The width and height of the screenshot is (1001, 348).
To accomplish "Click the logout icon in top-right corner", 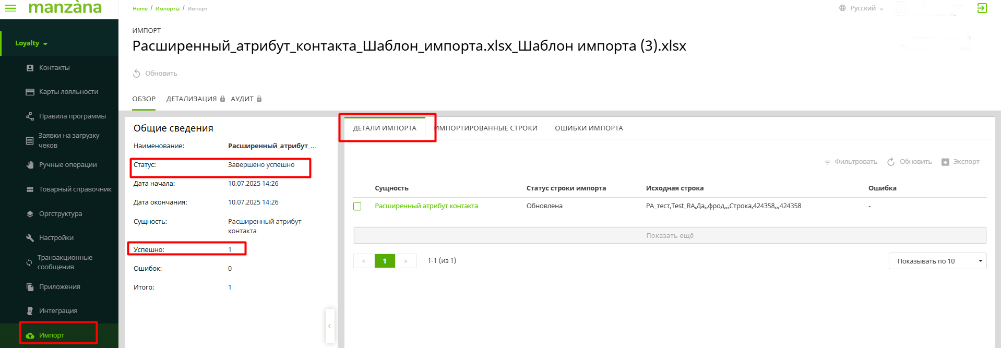I will pos(982,8).
